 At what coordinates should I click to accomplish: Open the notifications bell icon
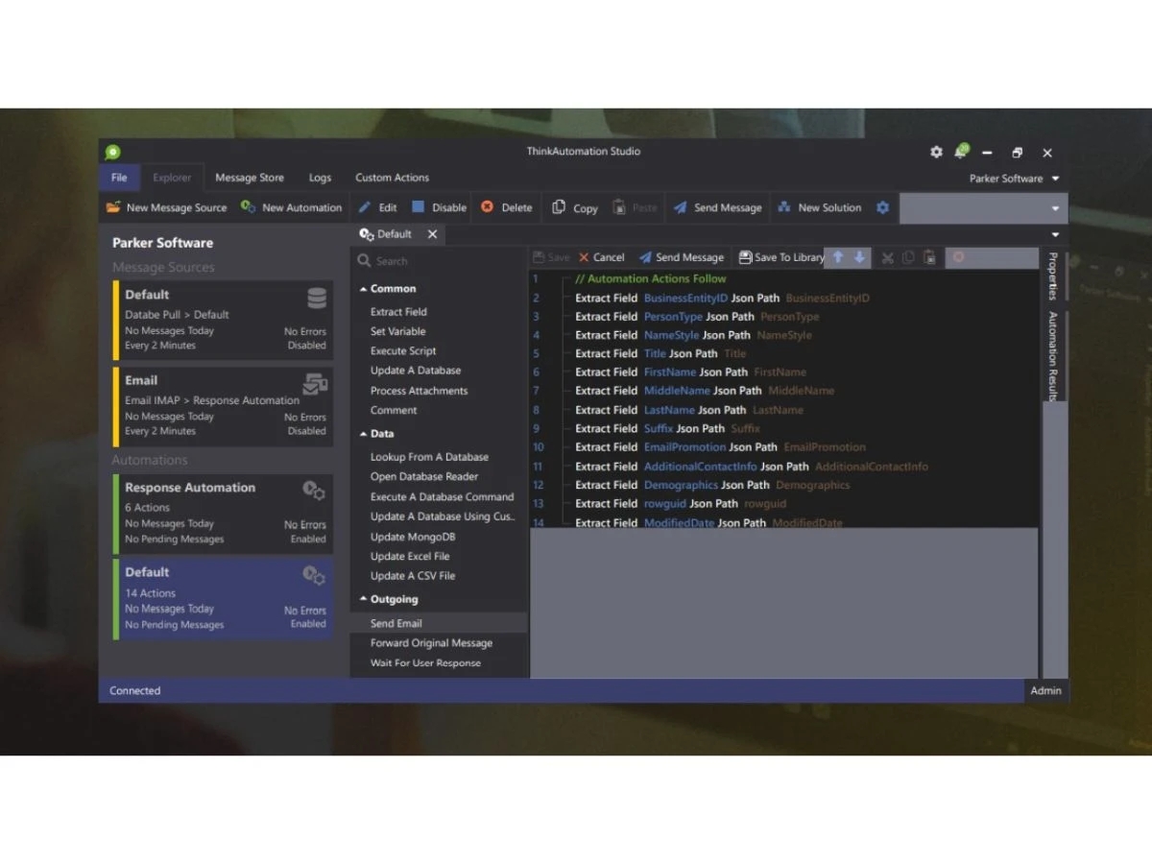coord(961,152)
